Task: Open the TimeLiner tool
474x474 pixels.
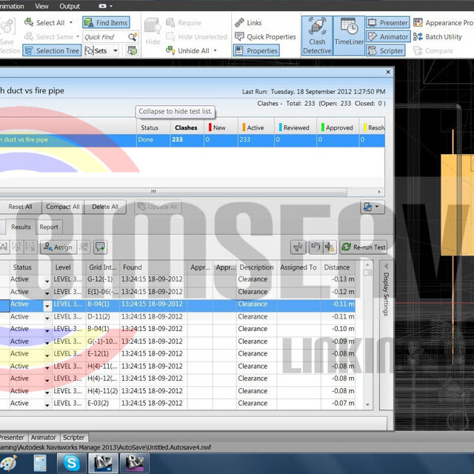Action: [x=348, y=36]
